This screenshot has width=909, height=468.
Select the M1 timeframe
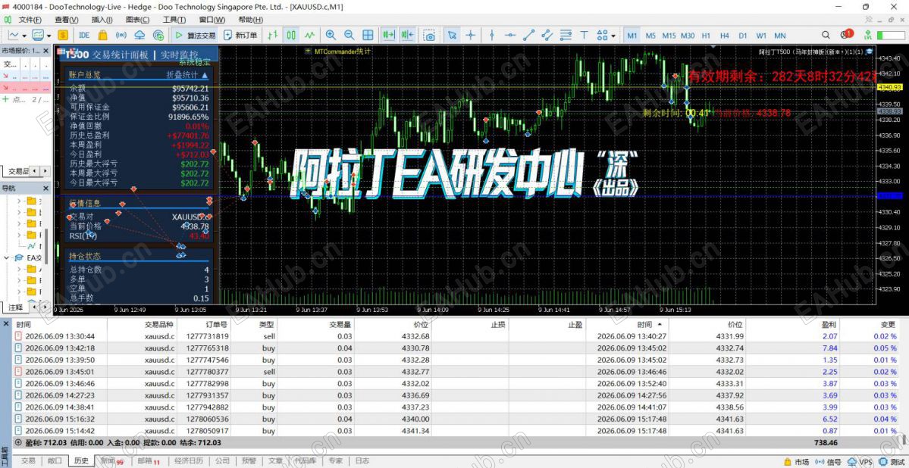click(x=632, y=36)
